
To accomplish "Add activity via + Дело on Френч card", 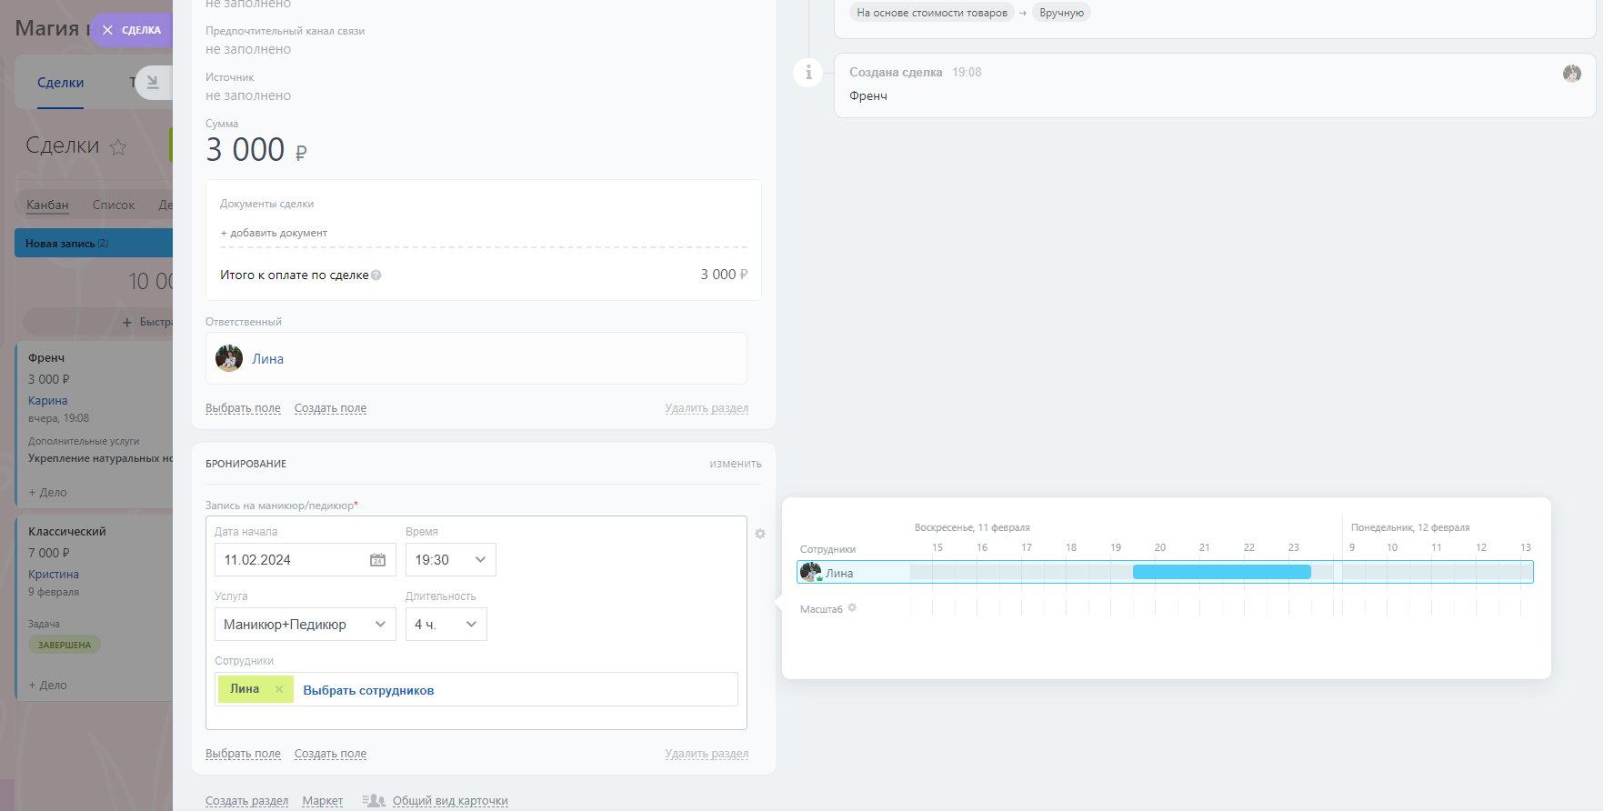I will tap(47, 493).
